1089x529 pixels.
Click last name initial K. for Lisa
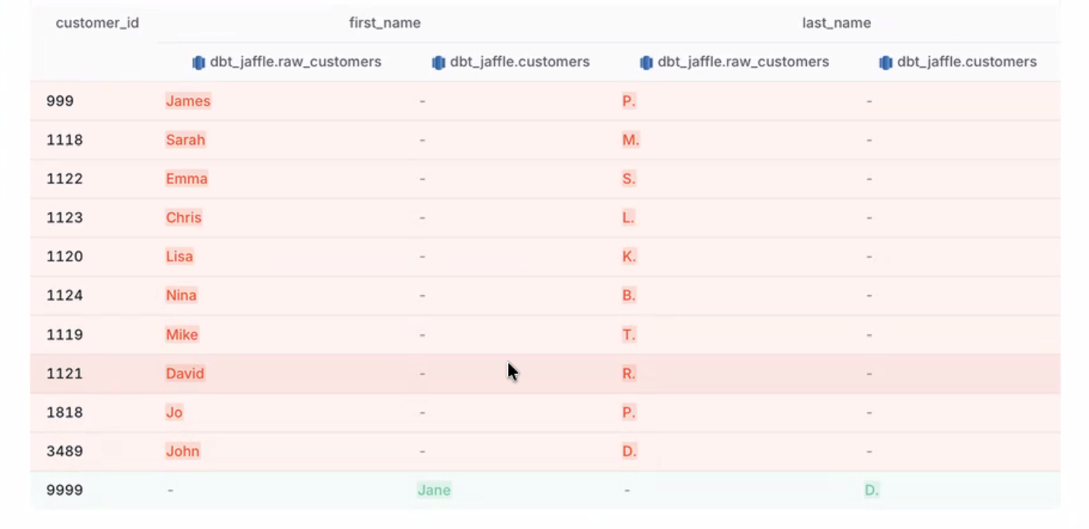[629, 256]
